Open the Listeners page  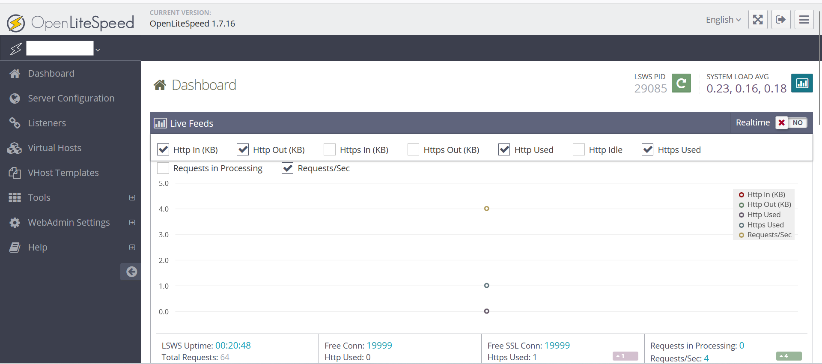coord(47,123)
